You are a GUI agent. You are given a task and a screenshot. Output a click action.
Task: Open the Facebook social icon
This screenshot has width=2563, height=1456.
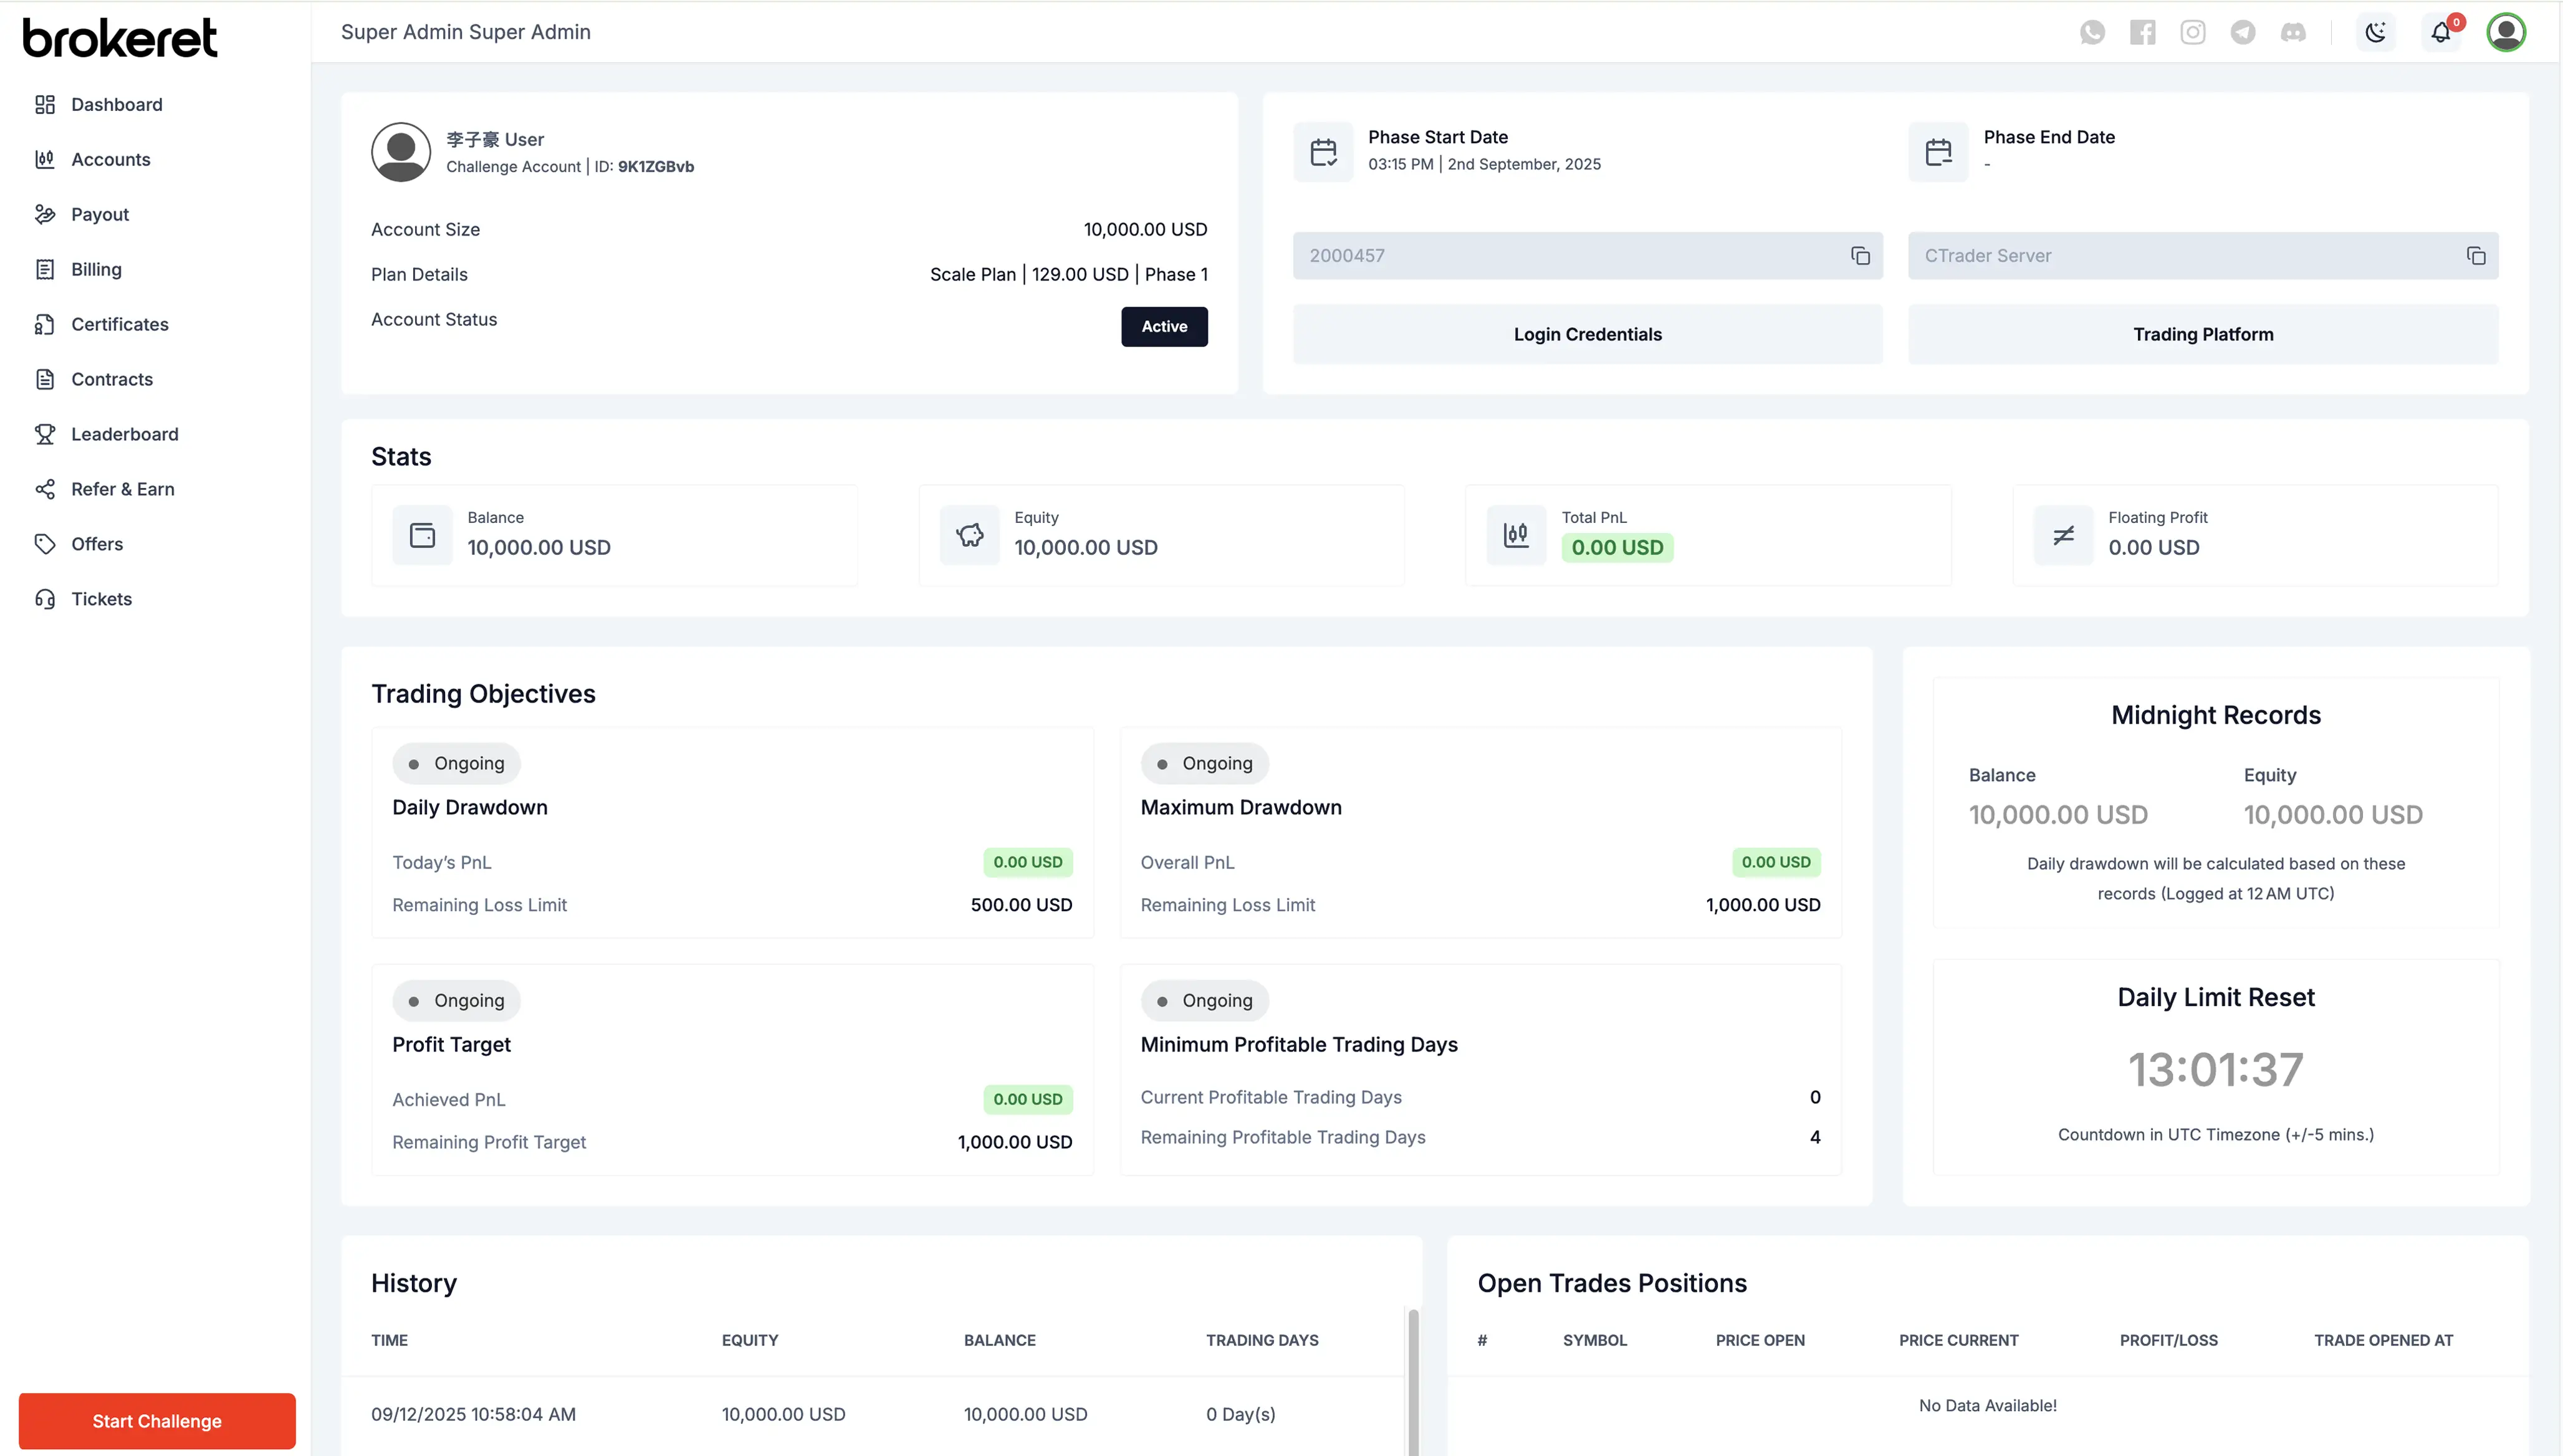pyautogui.click(x=2142, y=32)
